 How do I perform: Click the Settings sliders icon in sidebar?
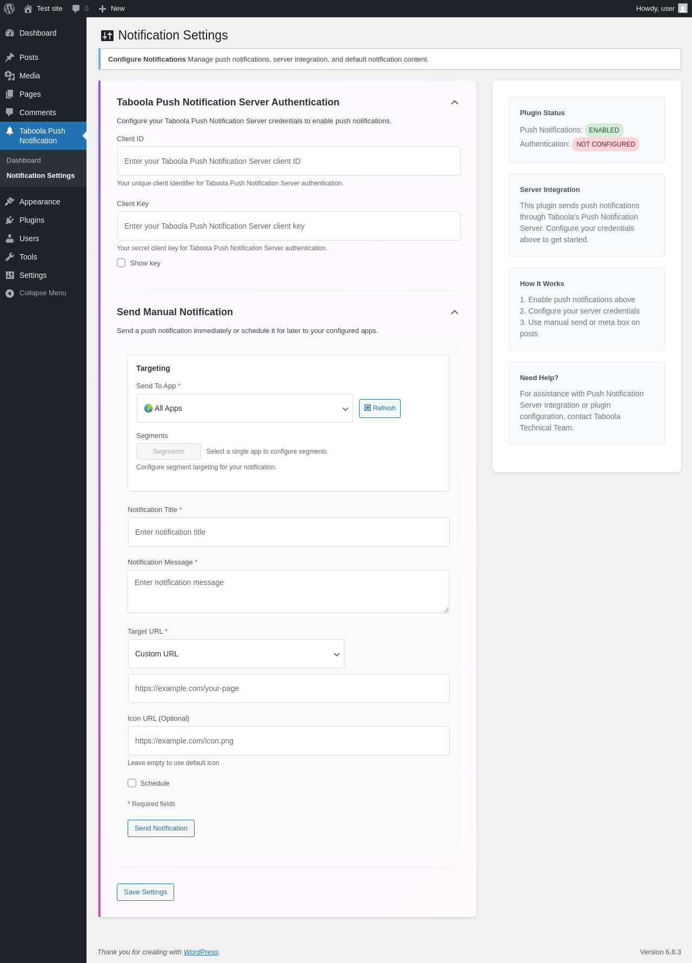(10, 275)
